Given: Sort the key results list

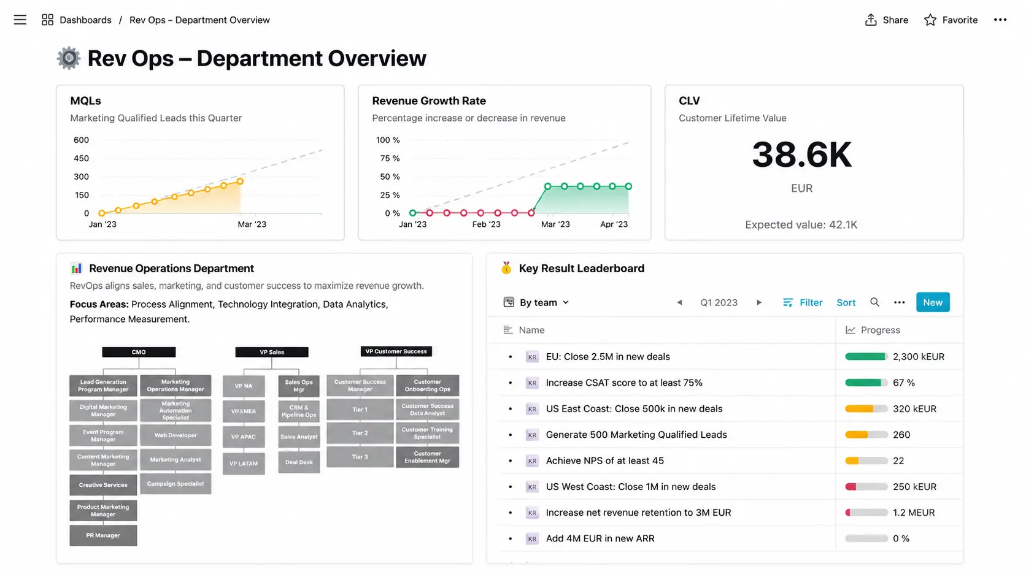Looking at the screenshot, I should pyautogui.click(x=846, y=302).
